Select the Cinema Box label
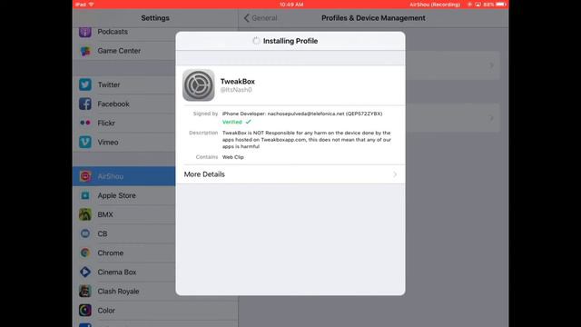This screenshot has width=581, height=327. (x=117, y=272)
